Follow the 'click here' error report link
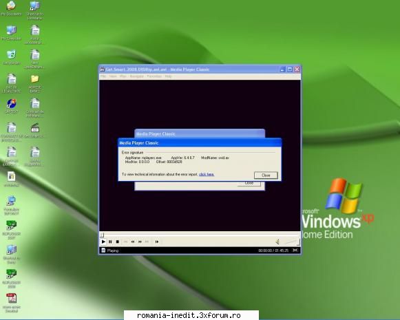 click(x=207, y=174)
